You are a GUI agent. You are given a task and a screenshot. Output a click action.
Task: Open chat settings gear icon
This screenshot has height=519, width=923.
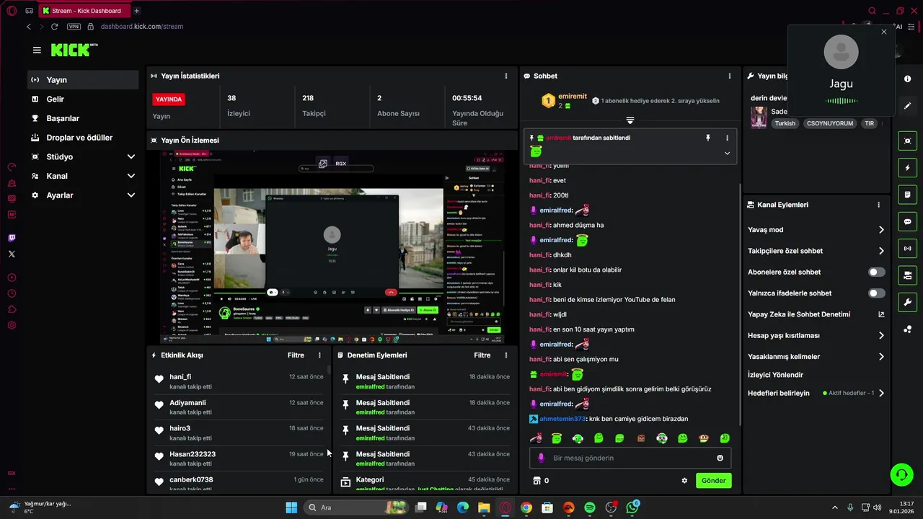click(684, 481)
